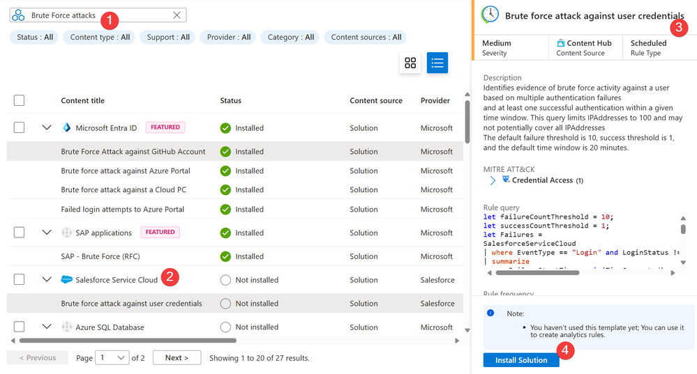Open the page number dropdown
697x374 pixels.
pyautogui.click(x=112, y=357)
